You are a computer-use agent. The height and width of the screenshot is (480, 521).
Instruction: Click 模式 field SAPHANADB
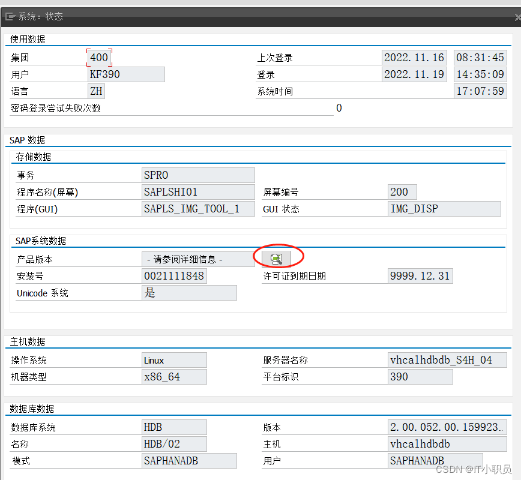click(189, 461)
